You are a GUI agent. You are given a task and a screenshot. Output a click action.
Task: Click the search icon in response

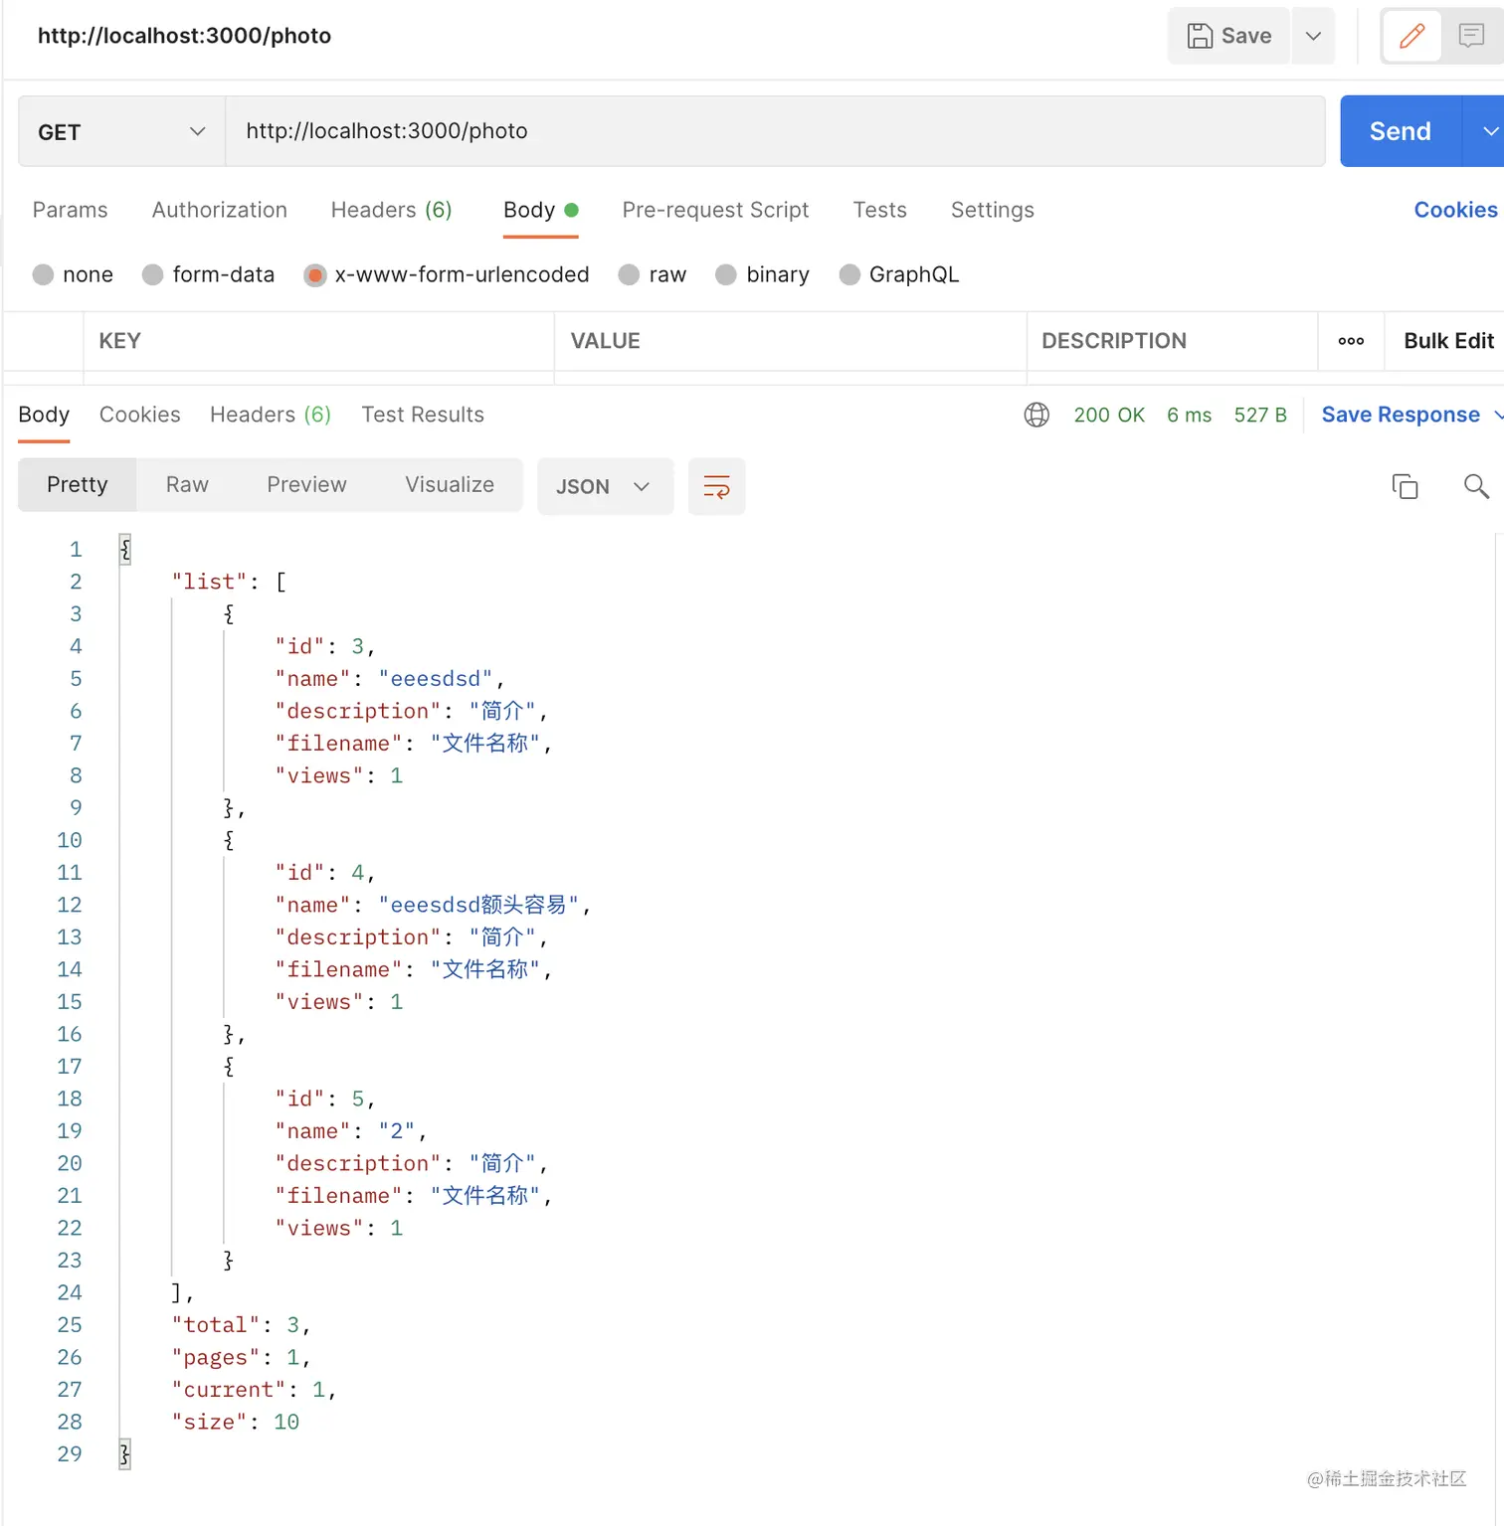1476,486
